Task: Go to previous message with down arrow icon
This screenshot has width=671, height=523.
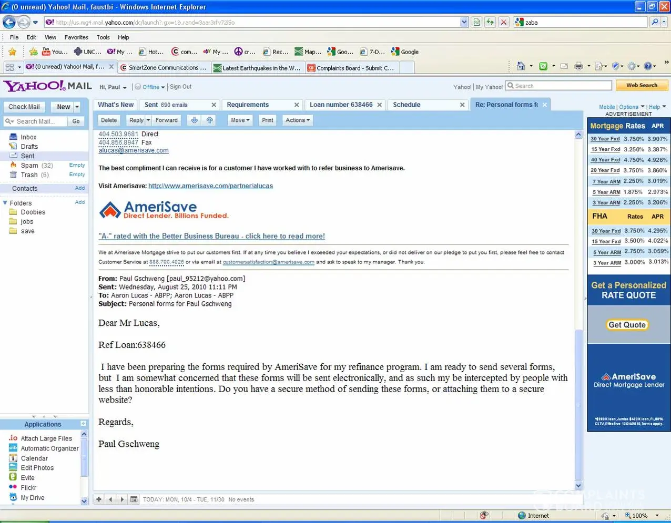Action: pos(194,120)
